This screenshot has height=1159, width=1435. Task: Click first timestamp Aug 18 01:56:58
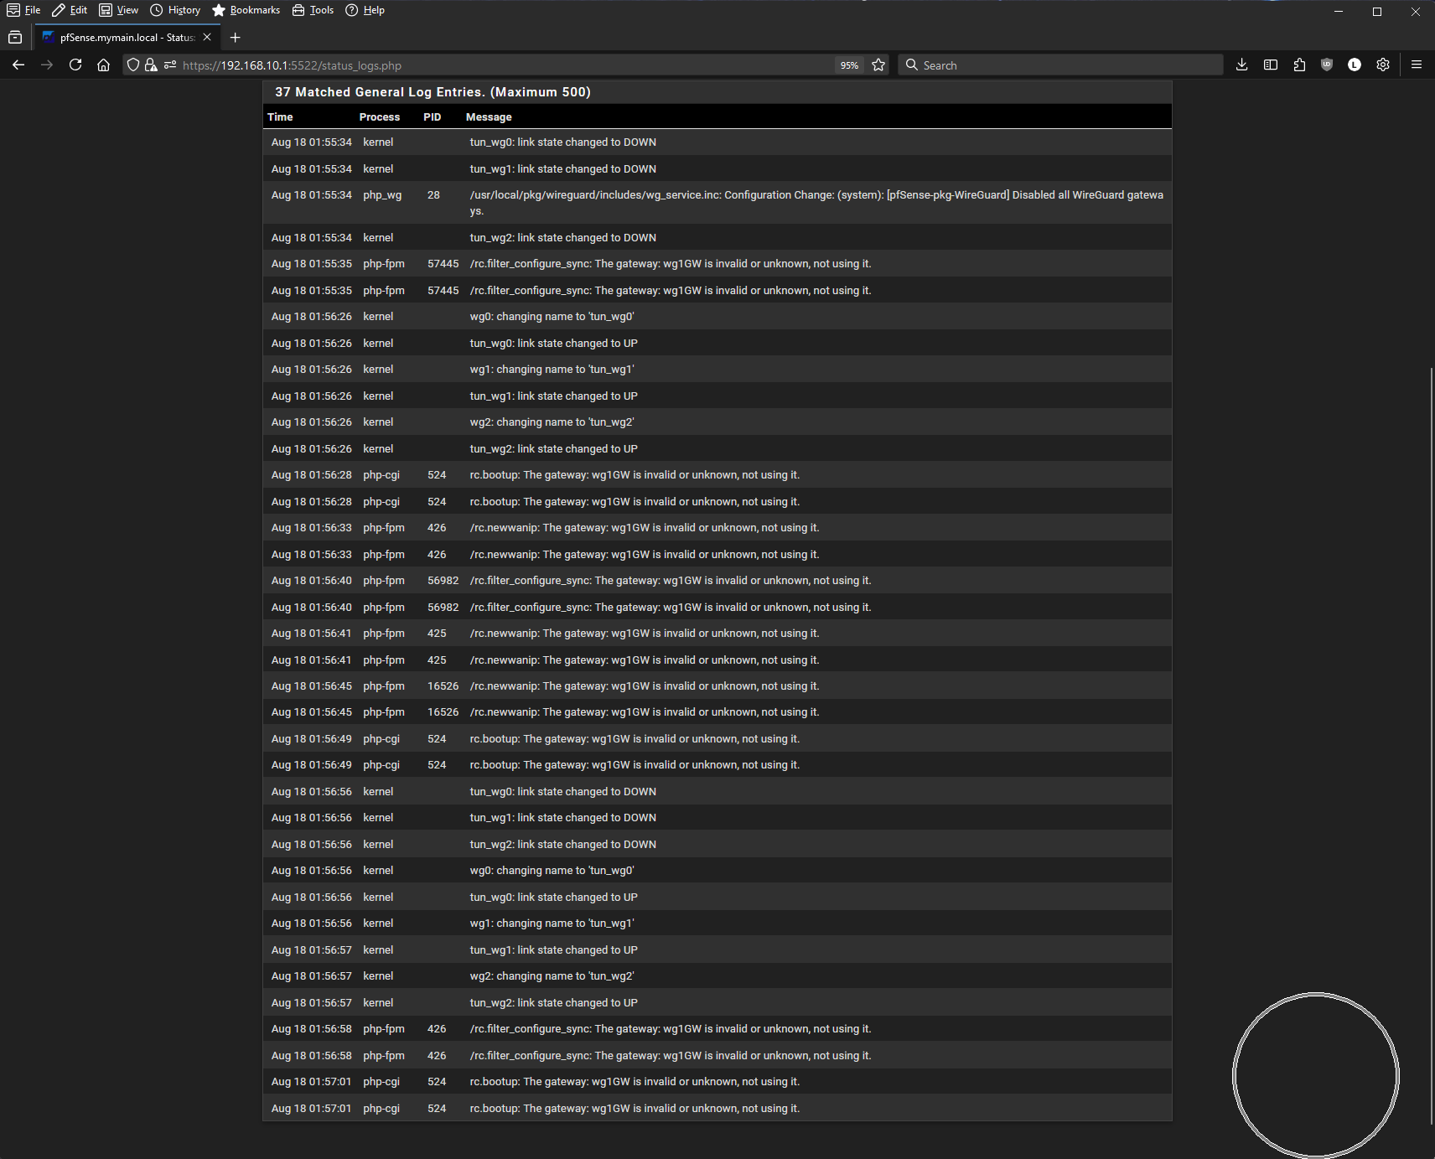[x=312, y=1029]
